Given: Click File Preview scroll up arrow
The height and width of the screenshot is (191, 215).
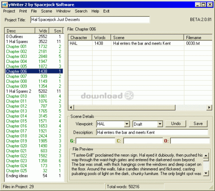Looking at the screenshot, I should point(206,155).
